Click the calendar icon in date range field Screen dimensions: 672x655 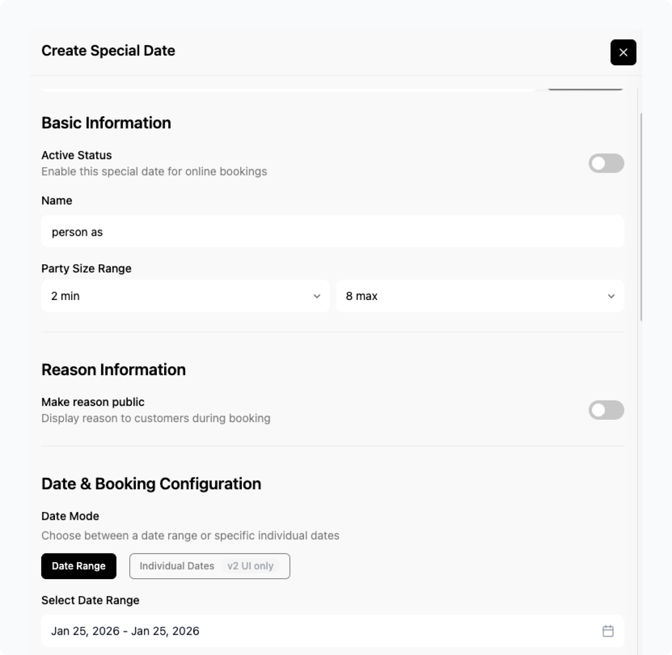pos(608,631)
